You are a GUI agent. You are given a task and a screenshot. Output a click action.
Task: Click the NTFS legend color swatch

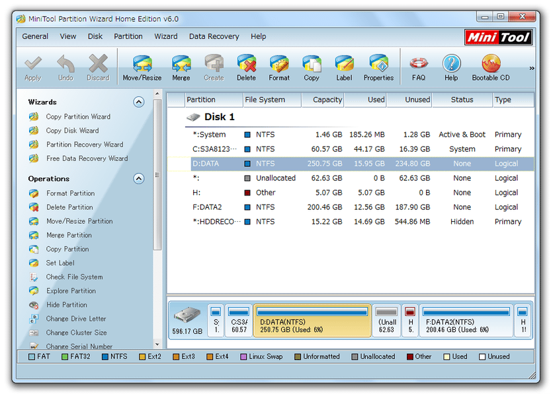coord(105,357)
